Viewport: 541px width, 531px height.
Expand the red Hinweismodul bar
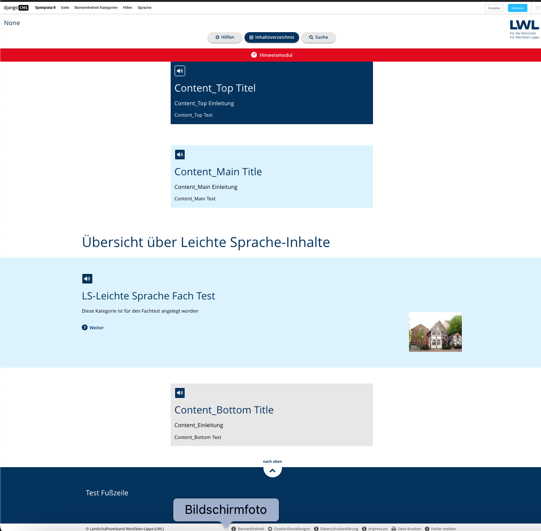coord(270,55)
